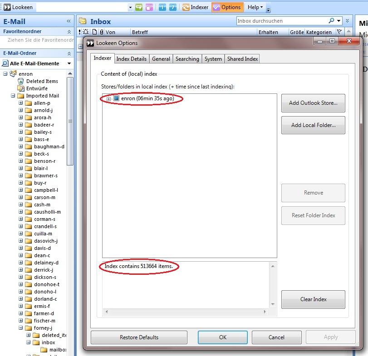Click the blue '1' Lookeen toolbar icon
This screenshot has height=356, width=368.
click(x=162, y=7)
